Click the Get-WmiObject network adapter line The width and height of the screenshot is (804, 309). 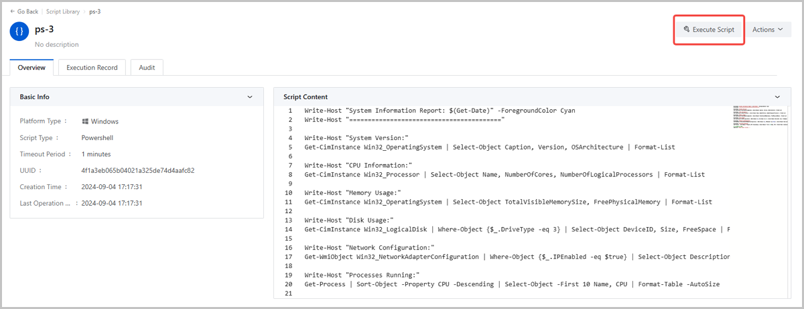pos(516,257)
